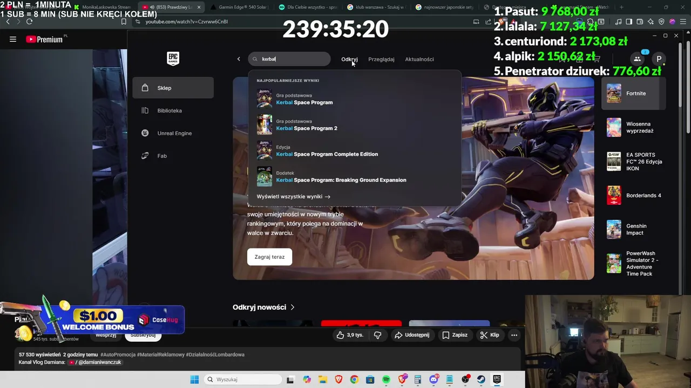Select PowerWash Simulator 2 Adventure Time Pack
This screenshot has height=388, width=691.
[x=634, y=264]
